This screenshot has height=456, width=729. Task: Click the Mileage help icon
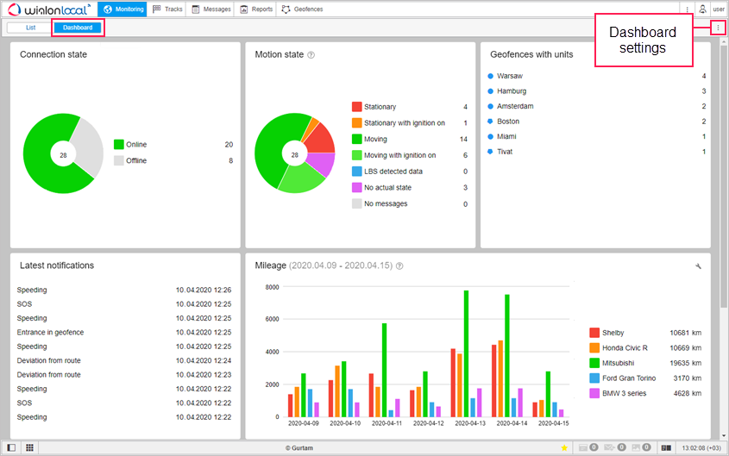(399, 266)
